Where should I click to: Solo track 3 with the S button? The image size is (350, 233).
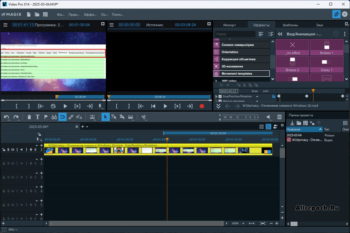click(x=8, y=177)
